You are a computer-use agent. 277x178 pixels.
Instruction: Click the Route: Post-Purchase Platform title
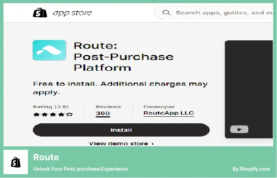point(124,57)
